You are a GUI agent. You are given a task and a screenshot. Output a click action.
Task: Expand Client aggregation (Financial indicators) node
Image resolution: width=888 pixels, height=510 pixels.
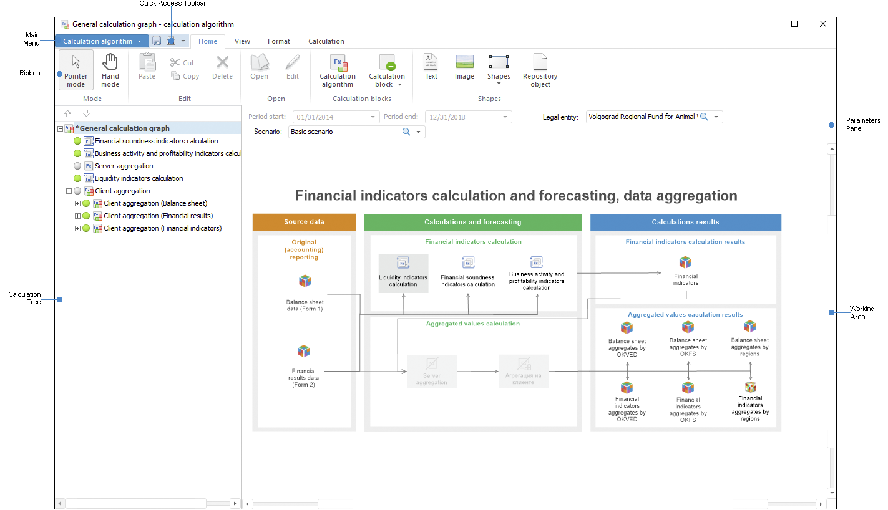tap(77, 228)
